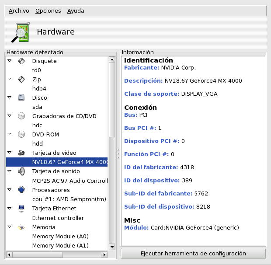Screen dimensions: 271x265
Task: Click the horizontal scroll left arrow
Action: click(9, 255)
